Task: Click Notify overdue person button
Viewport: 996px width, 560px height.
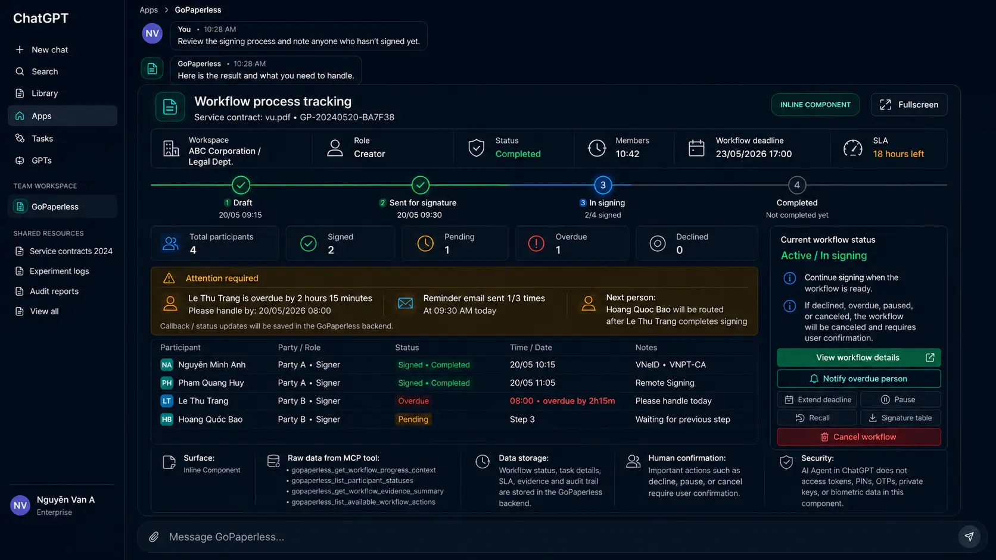Action: click(x=858, y=378)
